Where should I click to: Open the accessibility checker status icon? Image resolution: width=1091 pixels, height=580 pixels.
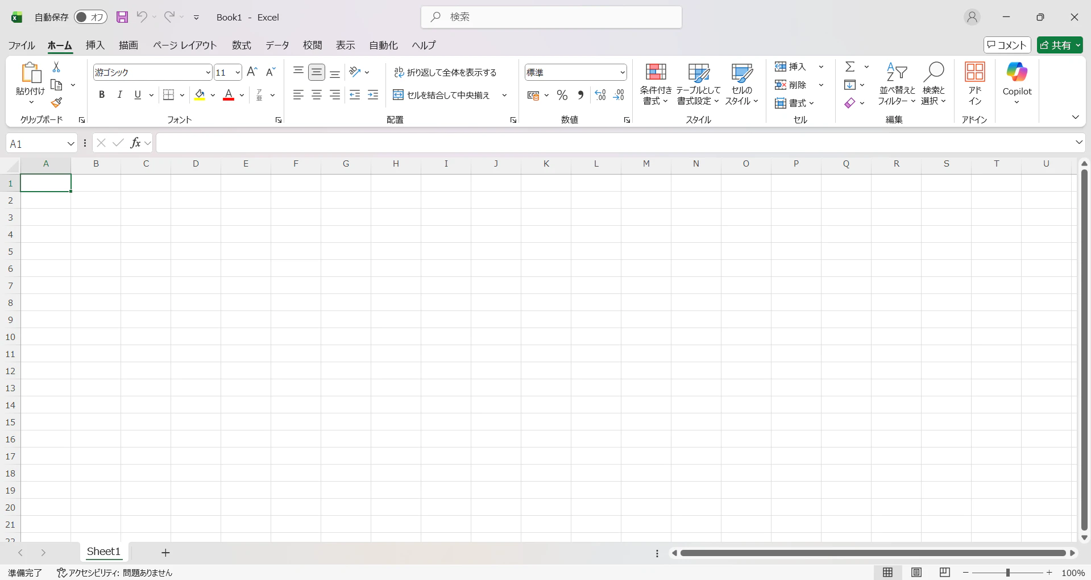pos(61,573)
